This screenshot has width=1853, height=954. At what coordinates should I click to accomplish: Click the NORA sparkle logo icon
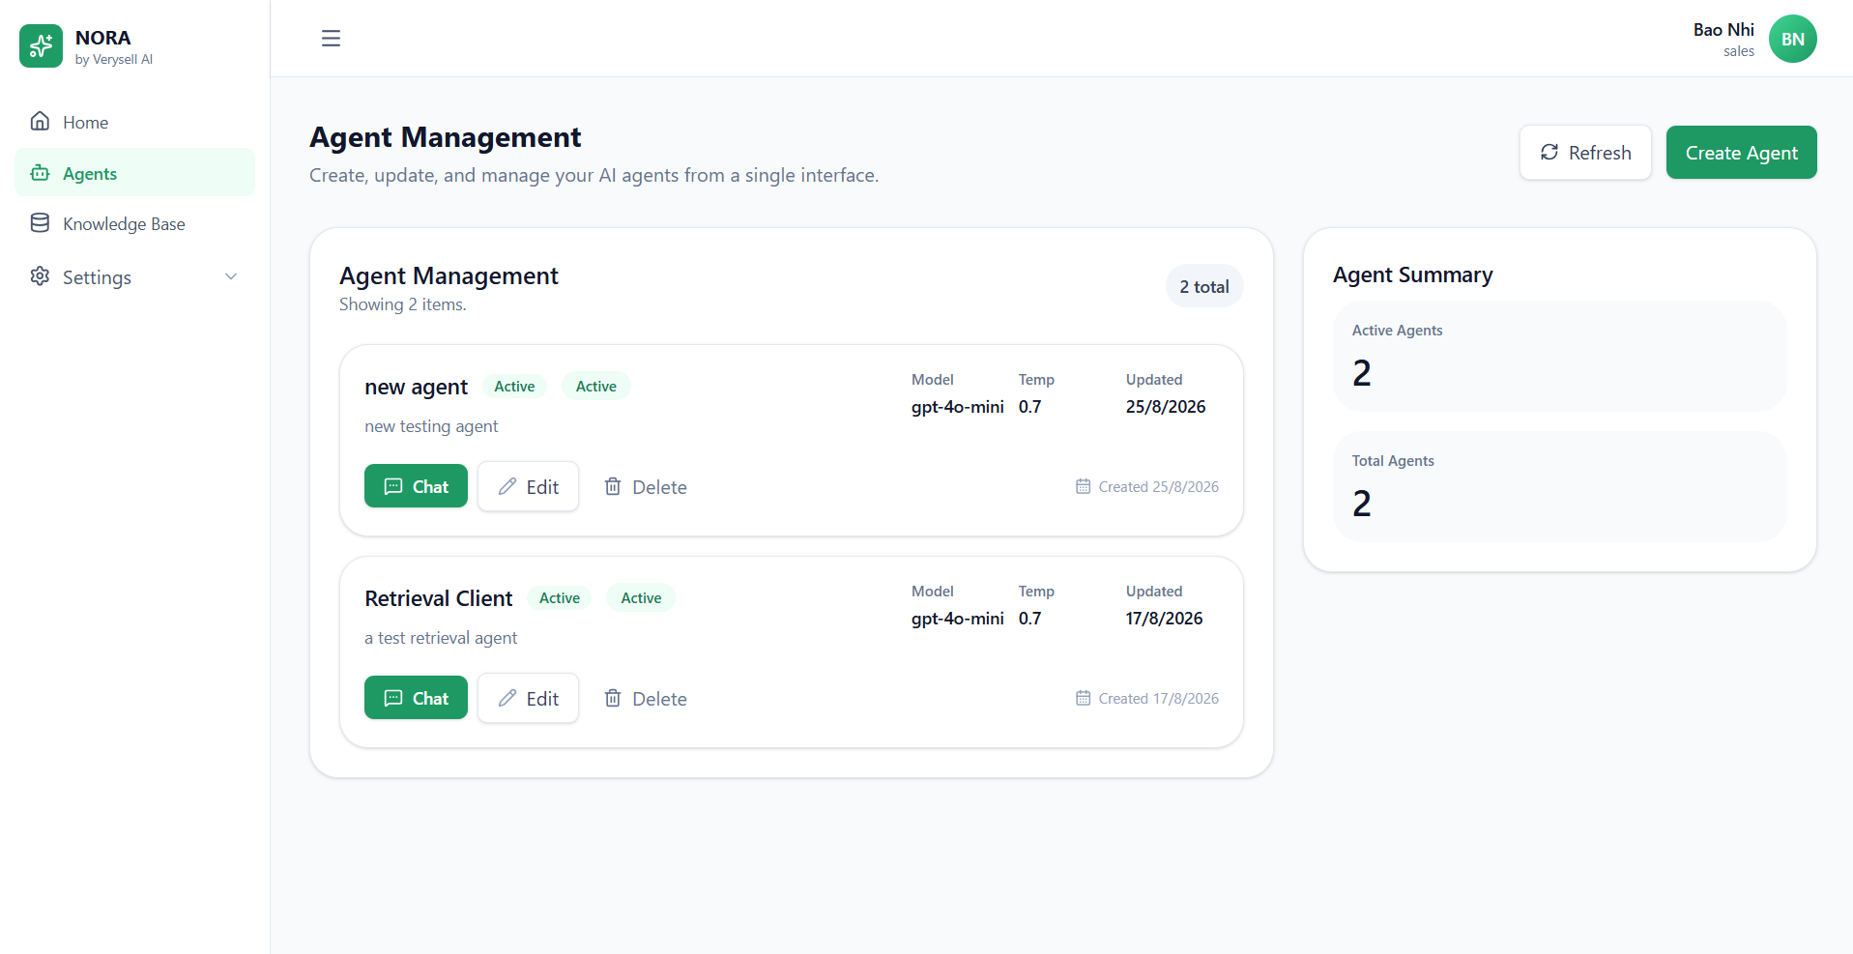[41, 45]
